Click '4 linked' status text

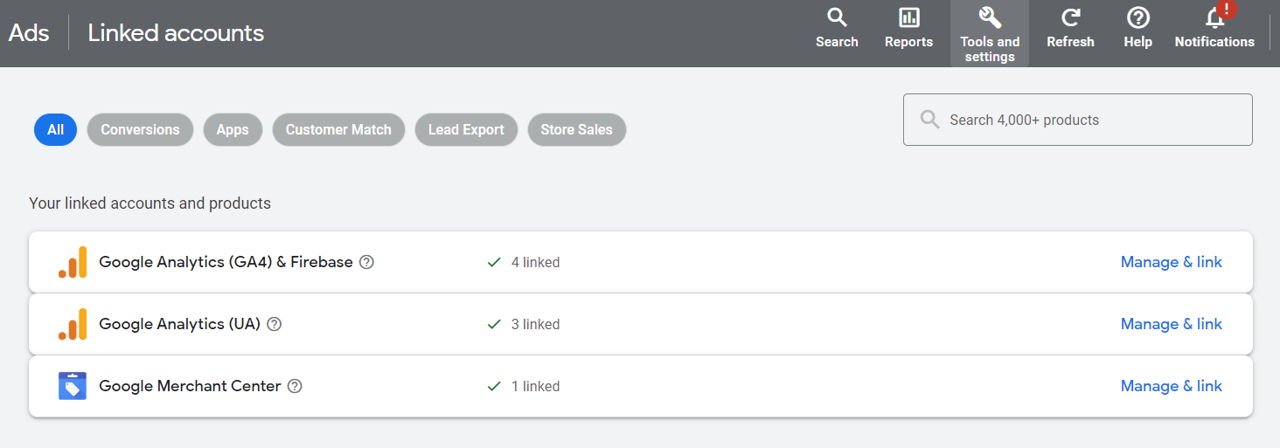click(535, 262)
